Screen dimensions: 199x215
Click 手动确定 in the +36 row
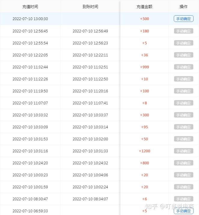tap(183, 55)
